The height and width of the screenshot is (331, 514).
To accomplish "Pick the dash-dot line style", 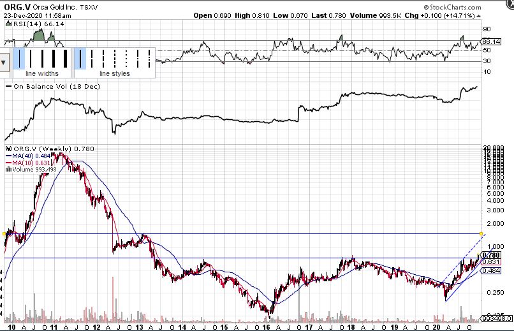I will point(138,58).
